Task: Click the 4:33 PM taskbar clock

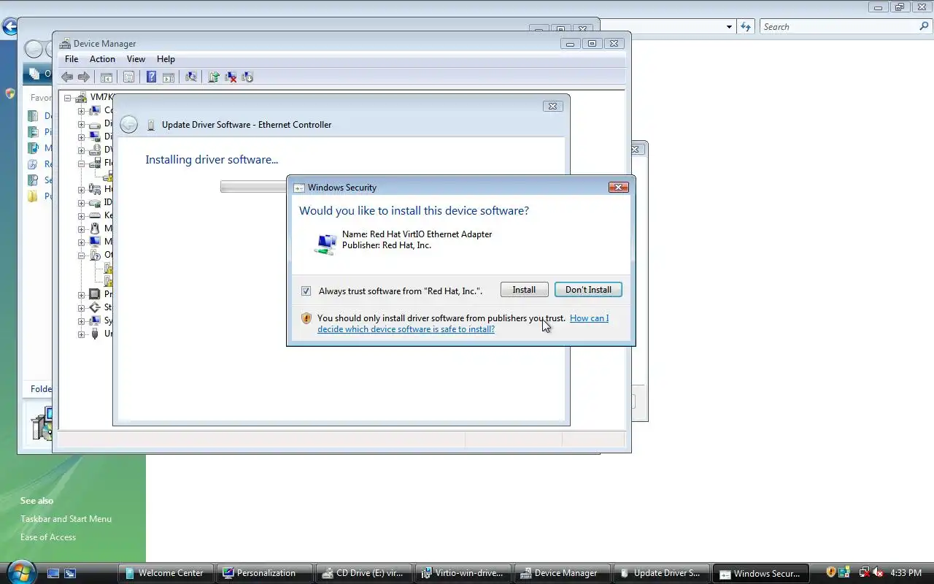Action: tap(906, 573)
